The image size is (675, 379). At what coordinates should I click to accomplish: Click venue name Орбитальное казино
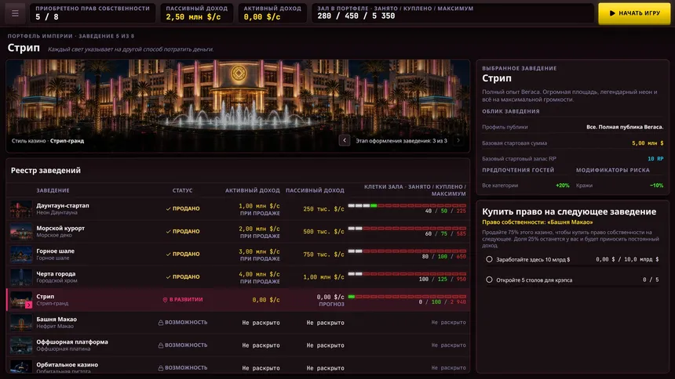[67, 365]
